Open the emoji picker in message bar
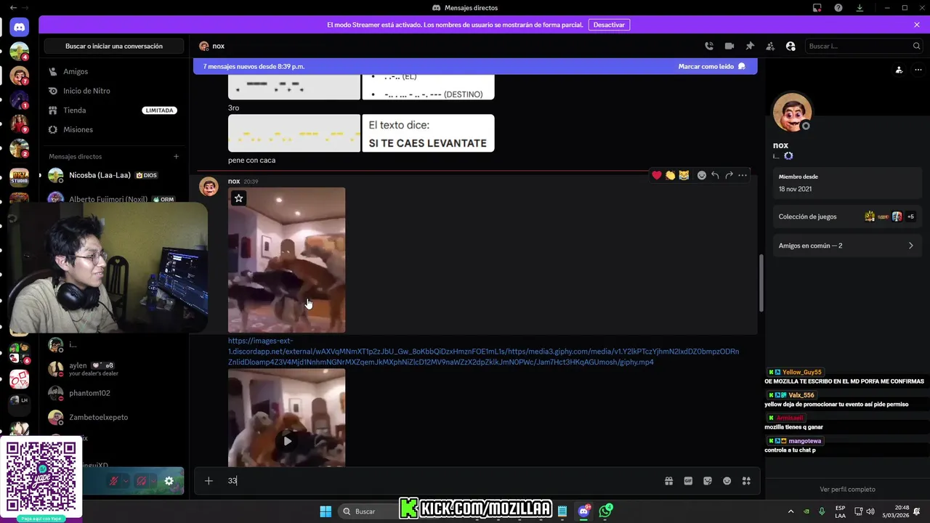The width and height of the screenshot is (930, 523). pos(727,481)
